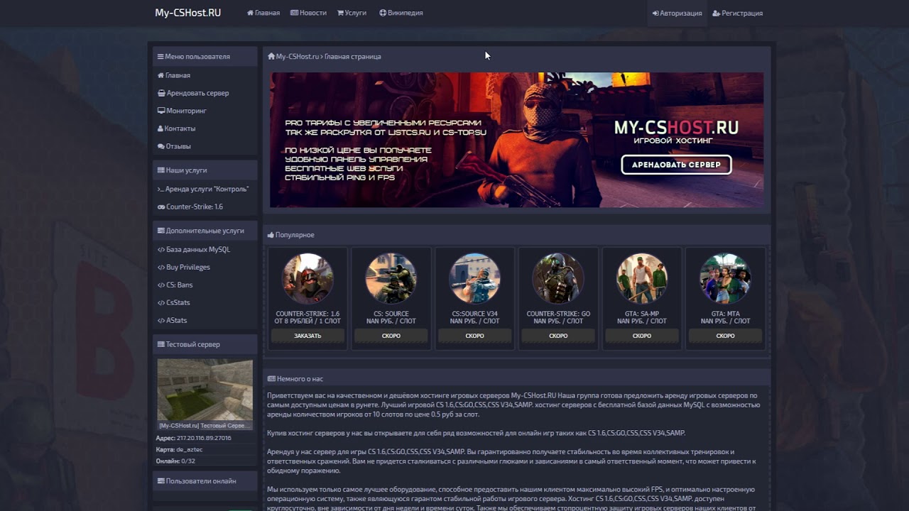909x511 pixels.
Task: Click Регистрация sign-up link
Action: 737,13
